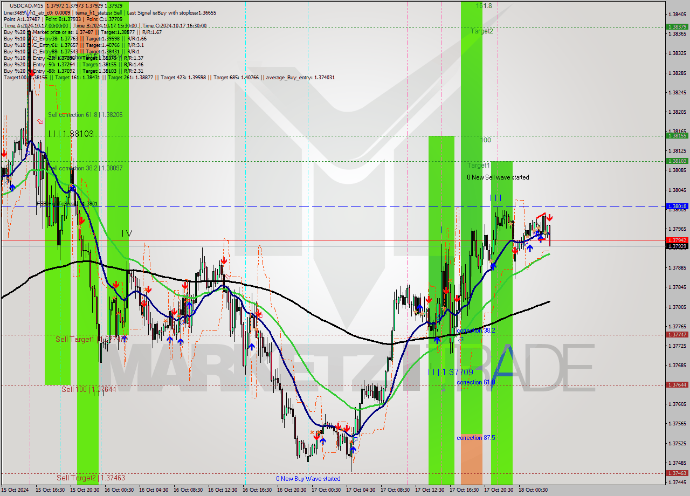The image size is (690, 496).
Task: Click the 1.38245 tick on the price axis
Action: [677, 92]
